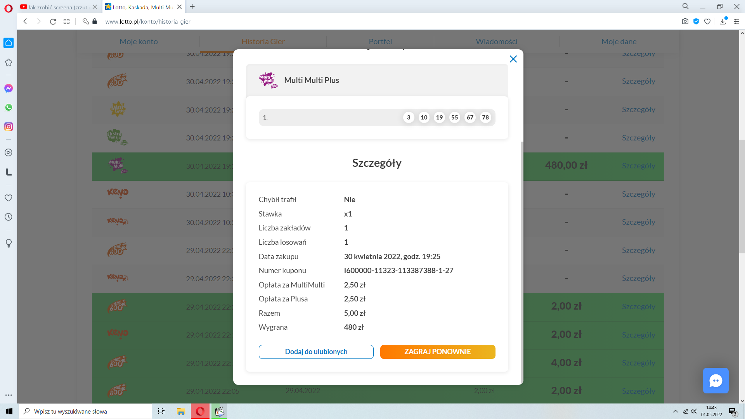Screen dimensions: 745x419
Task: Click the Windows taskbar search field
Action: [x=85, y=411]
